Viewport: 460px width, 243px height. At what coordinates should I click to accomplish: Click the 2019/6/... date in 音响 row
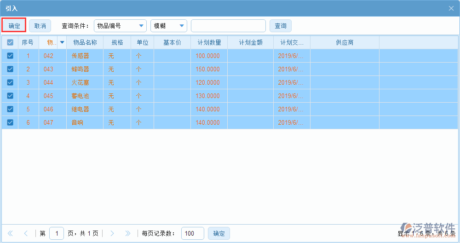[x=292, y=122]
